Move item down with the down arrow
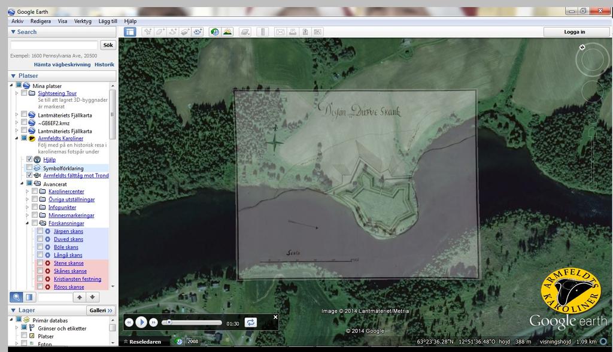This screenshot has width=613, height=352. (x=92, y=298)
